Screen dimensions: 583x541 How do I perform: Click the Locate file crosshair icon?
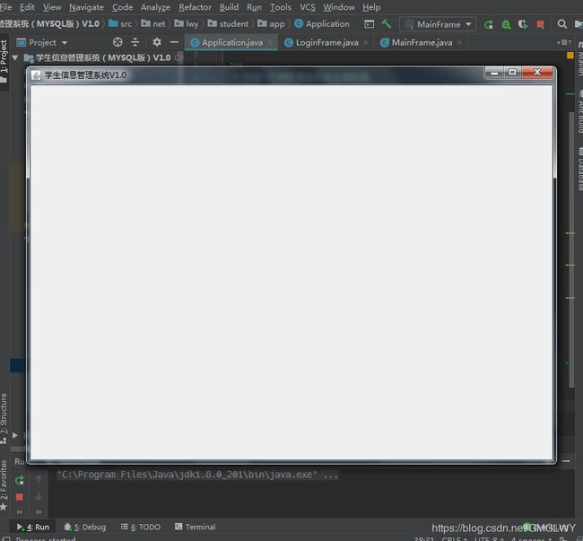point(117,42)
